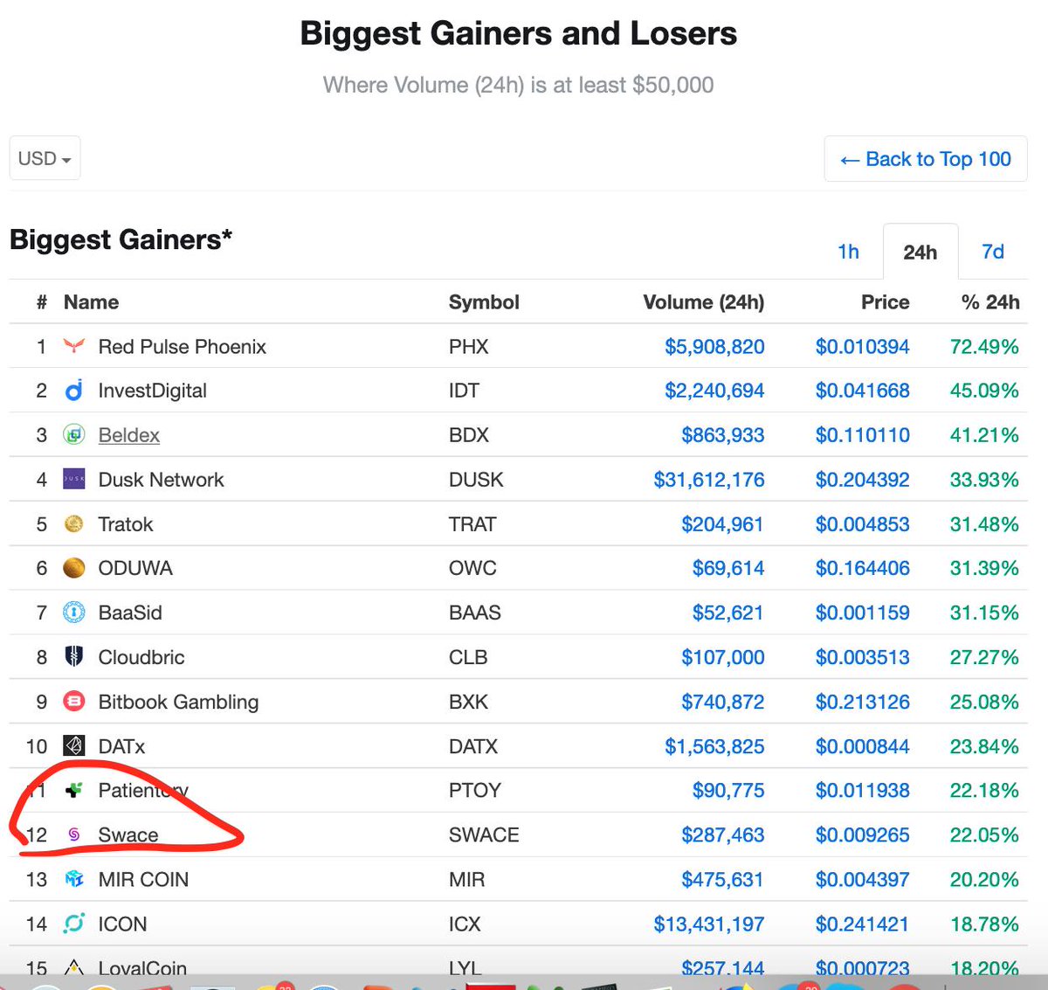This screenshot has width=1048, height=990.
Task: Click the Volume (24h) column header
Action: click(x=703, y=302)
